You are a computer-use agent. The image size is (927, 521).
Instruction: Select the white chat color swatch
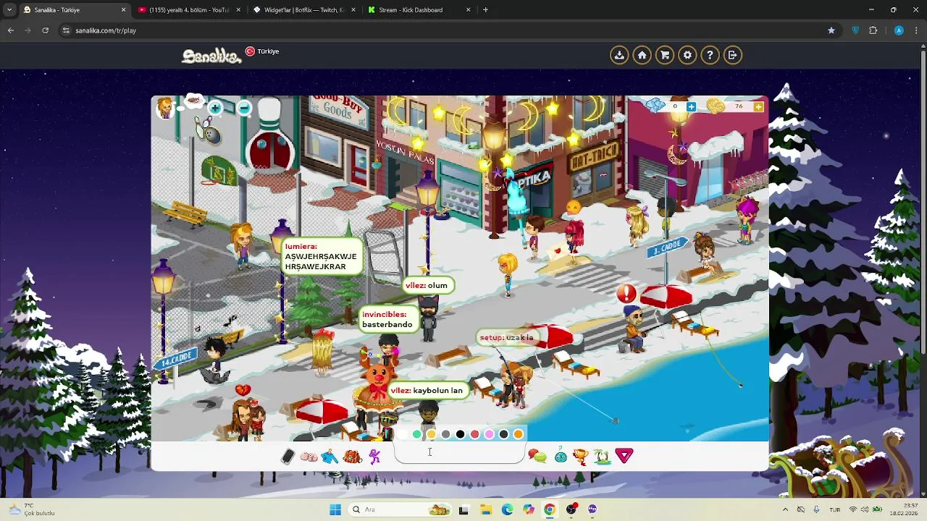pos(402,434)
